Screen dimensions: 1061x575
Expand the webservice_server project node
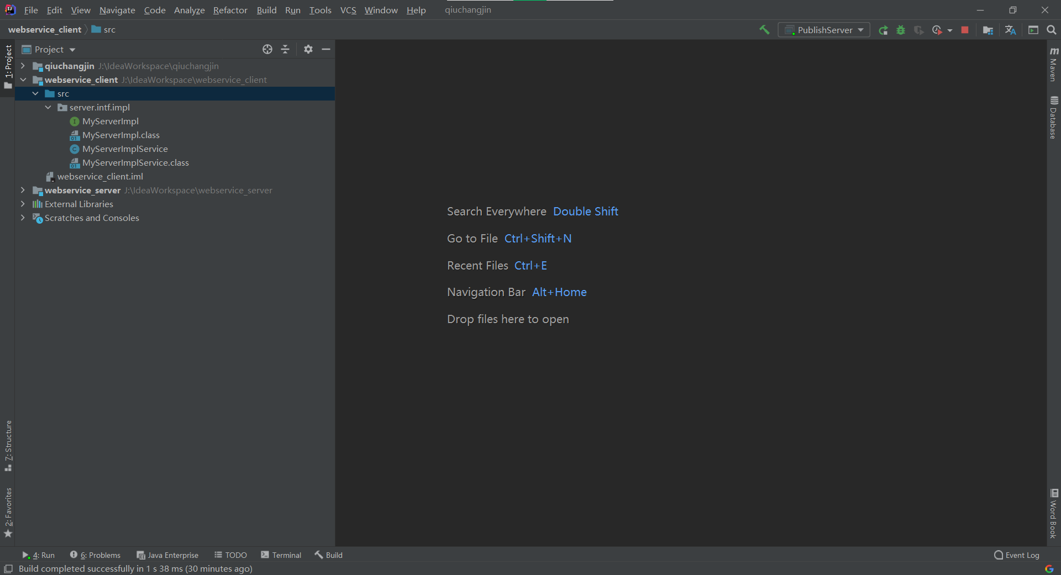tap(23, 190)
